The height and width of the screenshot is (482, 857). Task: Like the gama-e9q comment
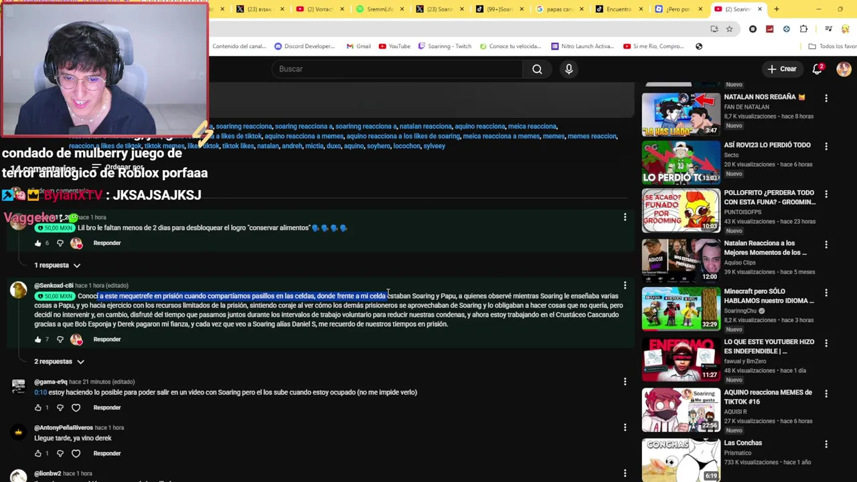point(37,408)
